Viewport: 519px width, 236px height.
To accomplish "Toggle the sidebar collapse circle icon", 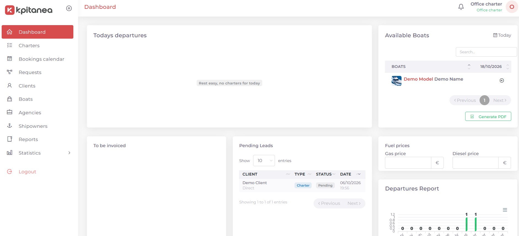I will [x=69, y=8].
